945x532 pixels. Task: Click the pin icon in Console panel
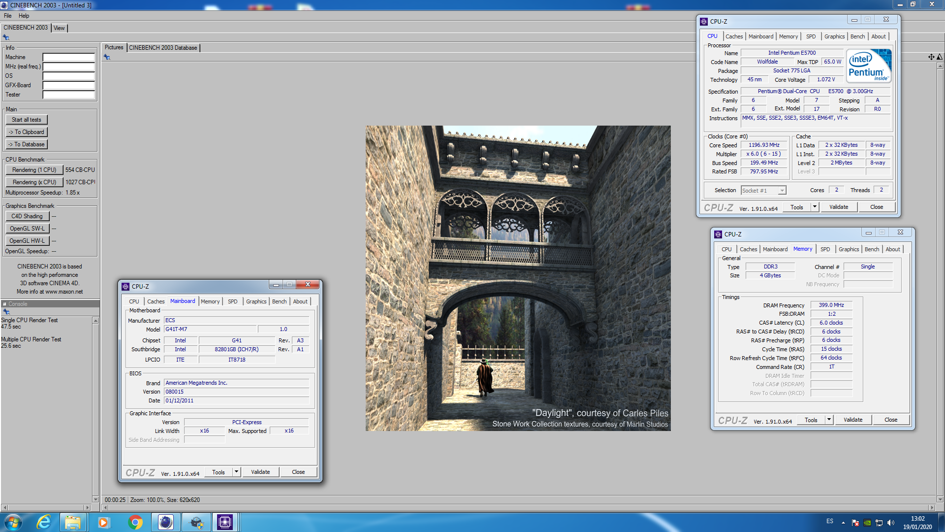[6, 312]
